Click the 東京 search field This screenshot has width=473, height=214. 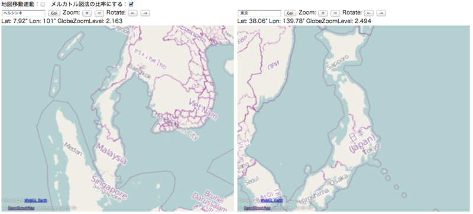coord(260,13)
